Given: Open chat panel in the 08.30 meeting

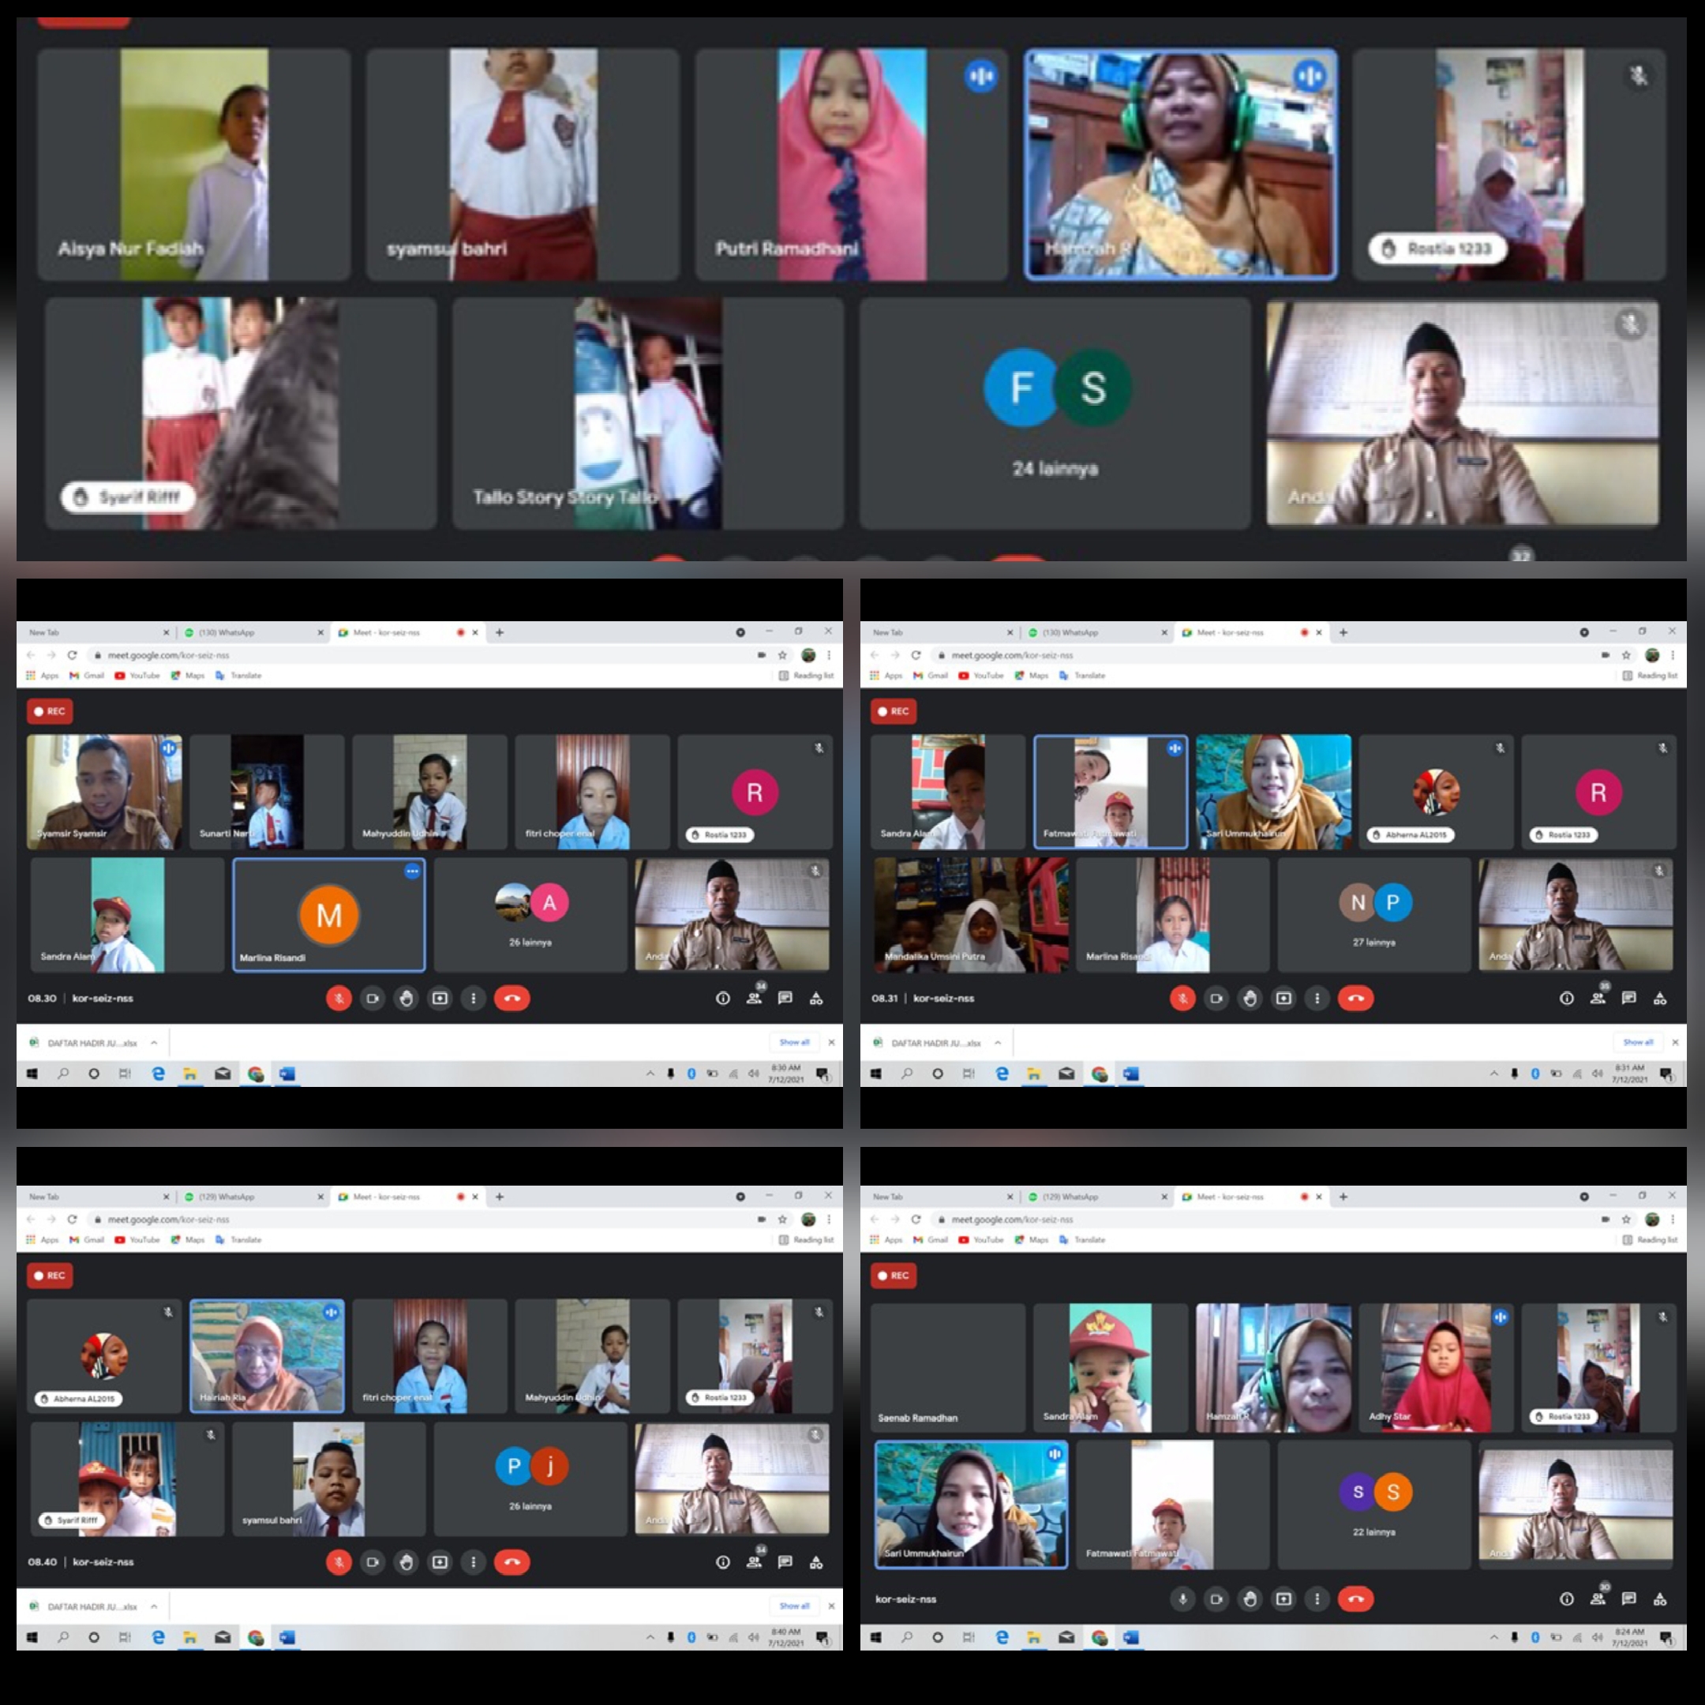Looking at the screenshot, I should coord(785,998).
